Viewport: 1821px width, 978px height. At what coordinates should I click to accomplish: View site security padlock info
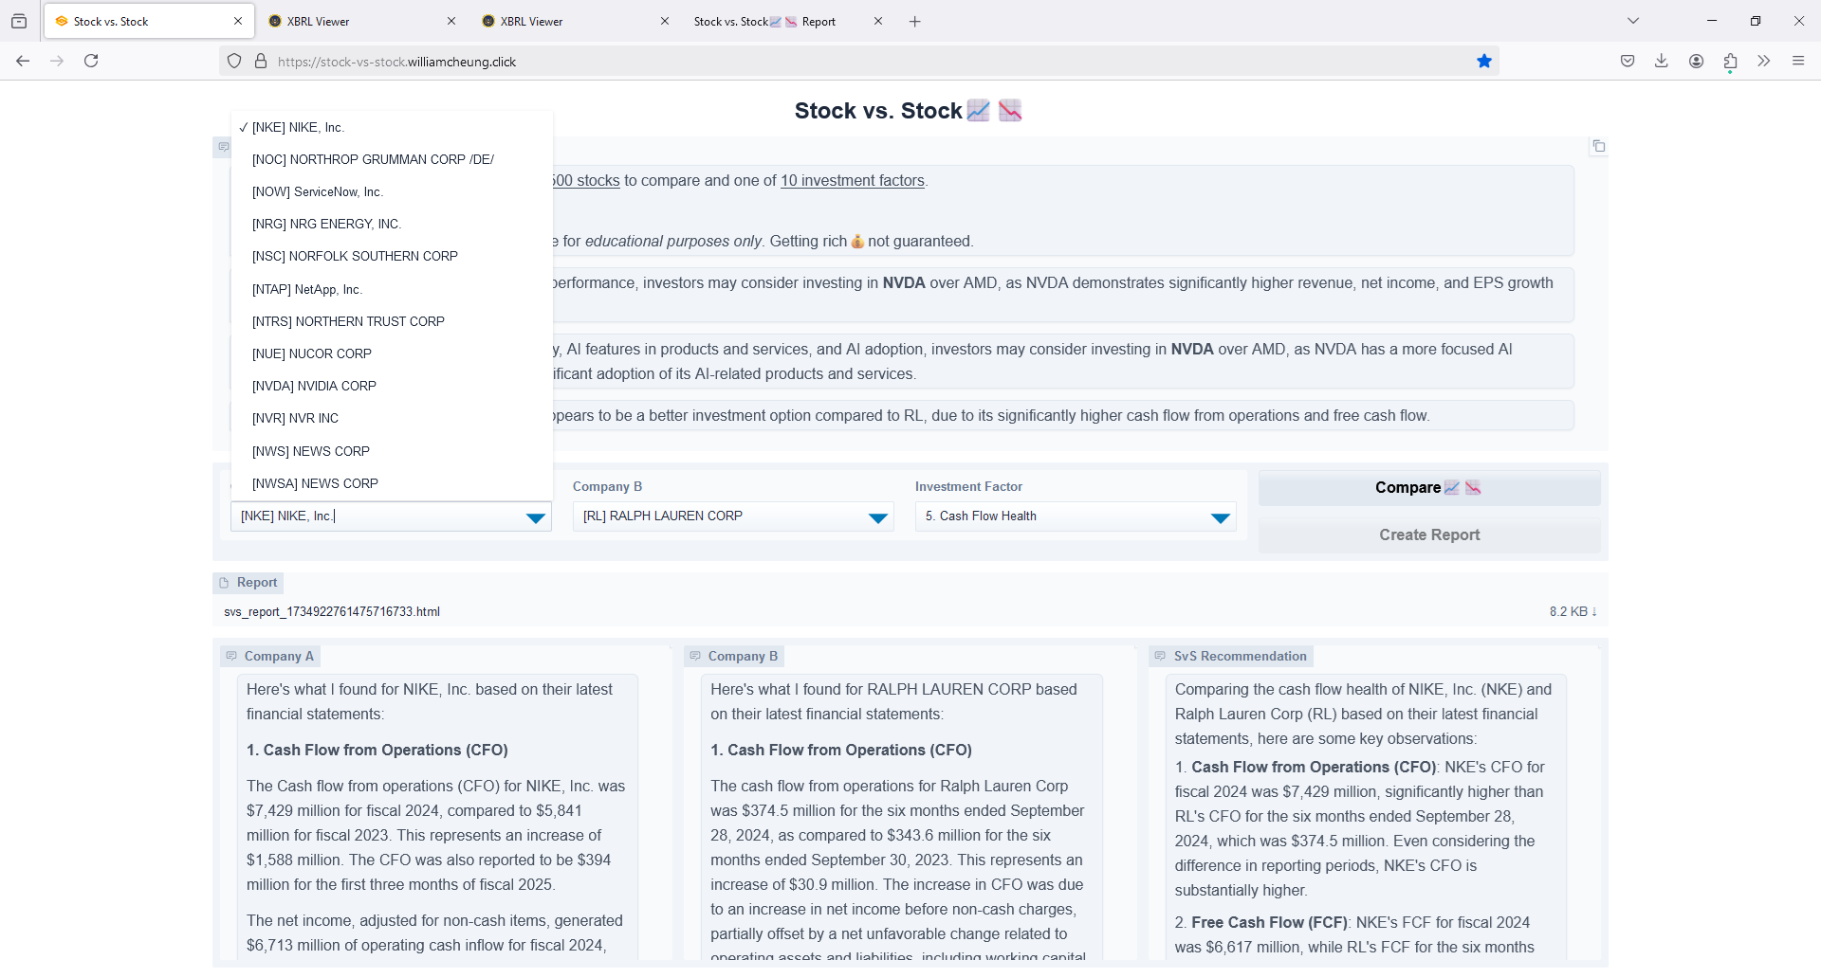(x=261, y=62)
